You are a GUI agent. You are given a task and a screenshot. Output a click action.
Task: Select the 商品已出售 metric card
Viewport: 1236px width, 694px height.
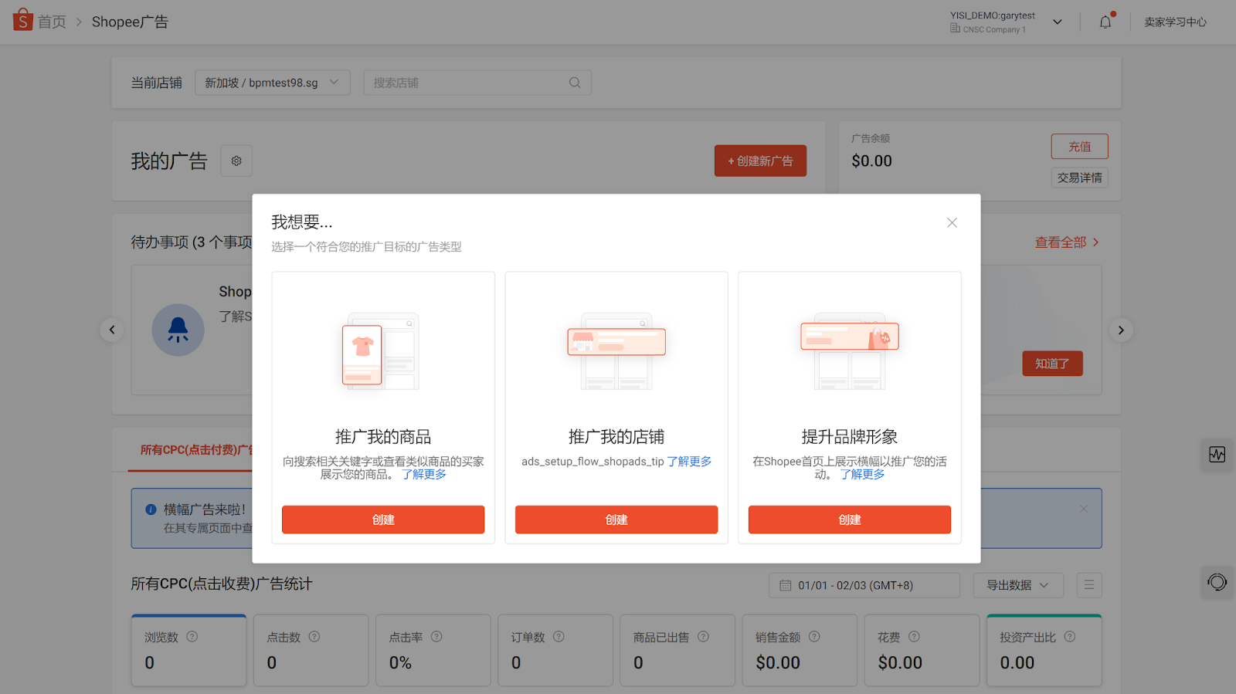(x=677, y=650)
